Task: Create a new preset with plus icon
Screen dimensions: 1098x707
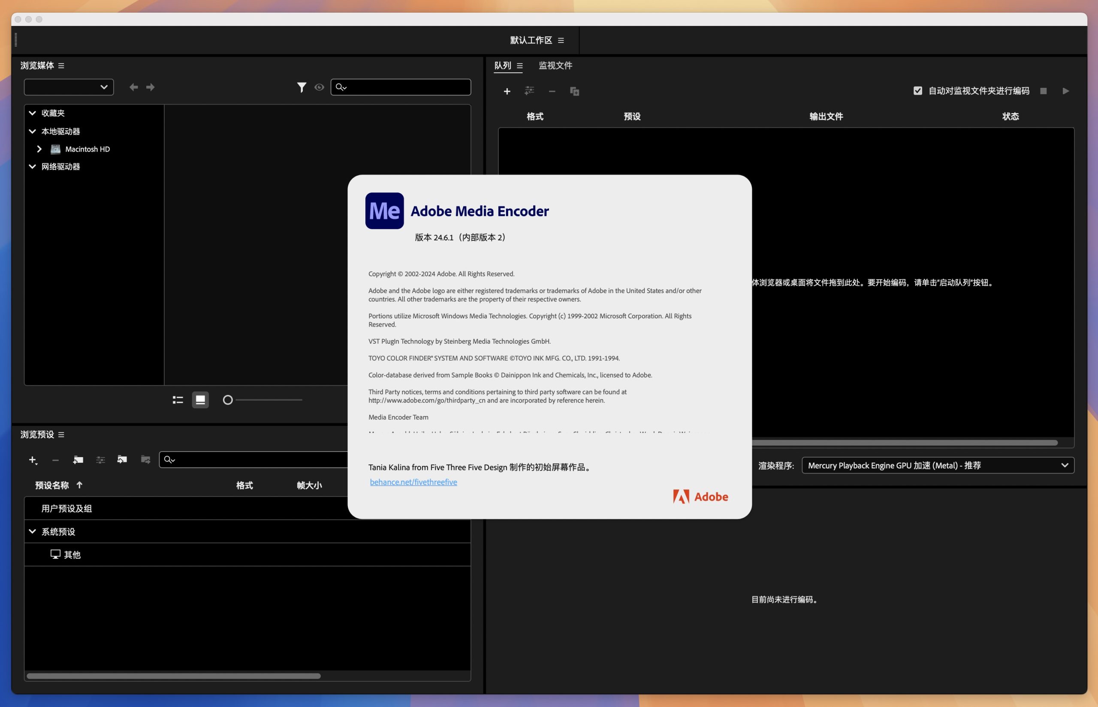Action: click(x=33, y=459)
